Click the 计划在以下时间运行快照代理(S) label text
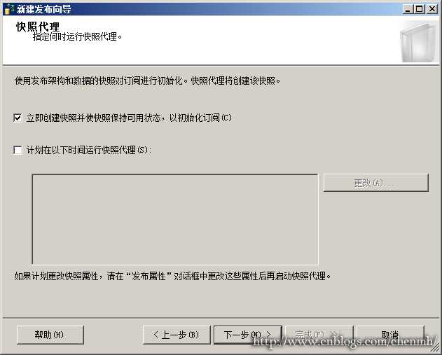Screen dimensions: 442x355 tap(88, 150)
